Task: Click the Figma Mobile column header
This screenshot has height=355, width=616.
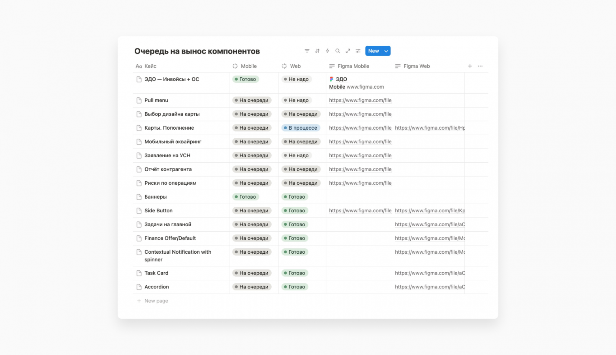Action: coord(353,66)
